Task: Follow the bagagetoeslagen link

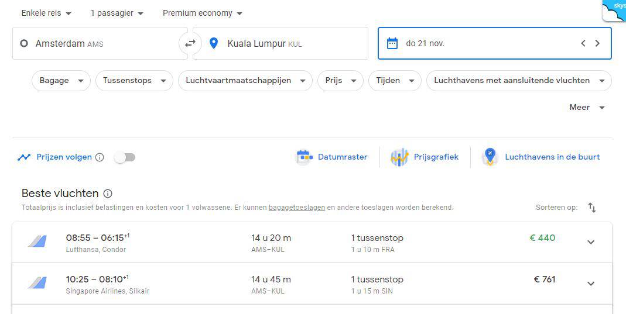Action: pos(297,208)
